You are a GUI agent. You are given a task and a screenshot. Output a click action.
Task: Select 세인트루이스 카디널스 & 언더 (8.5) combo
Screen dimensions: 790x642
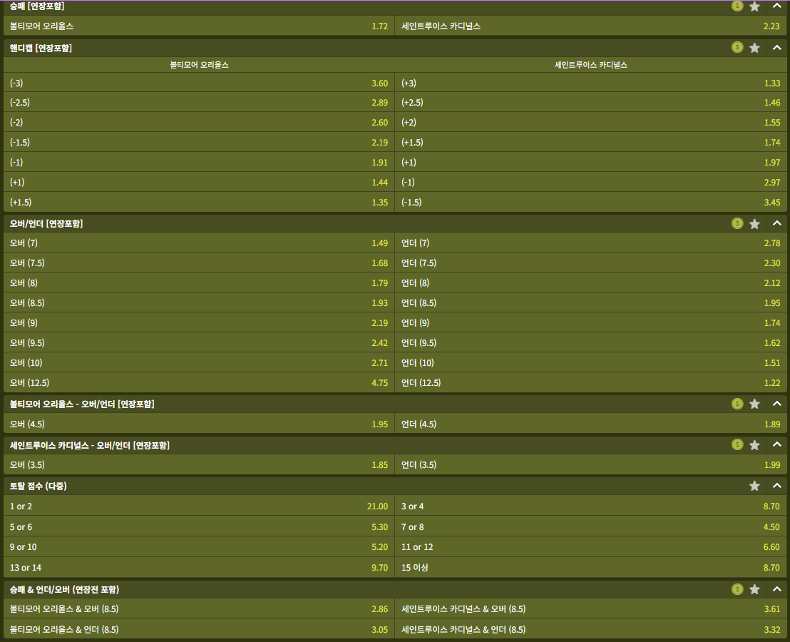click(591, 629)
